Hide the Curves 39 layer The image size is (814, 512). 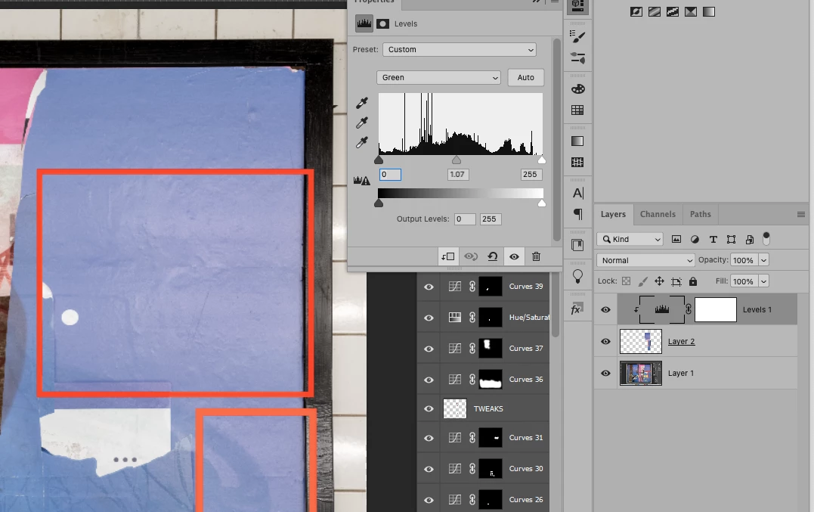429,287
